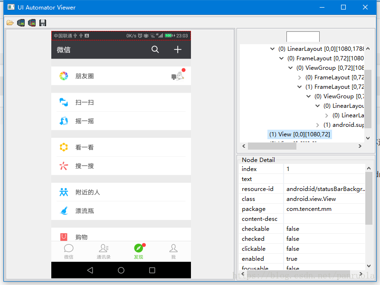Open the 搜一搜 search entry label
The width and height of the screenshot is (380, 285).
click(x=85, y=166)
